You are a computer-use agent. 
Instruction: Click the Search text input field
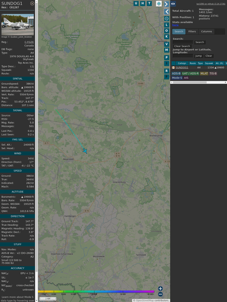click(183, 42)
